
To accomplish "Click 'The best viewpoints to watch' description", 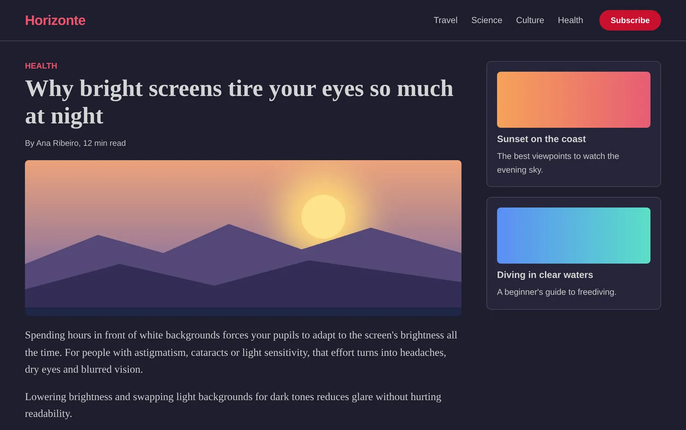I will pos(558,163).
